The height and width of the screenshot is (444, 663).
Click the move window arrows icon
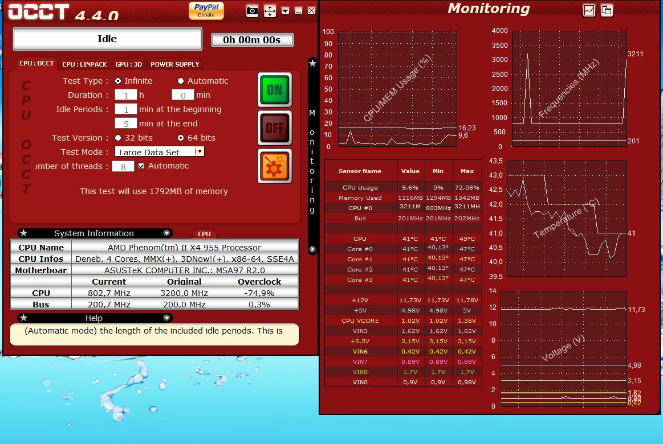point(270,11)
